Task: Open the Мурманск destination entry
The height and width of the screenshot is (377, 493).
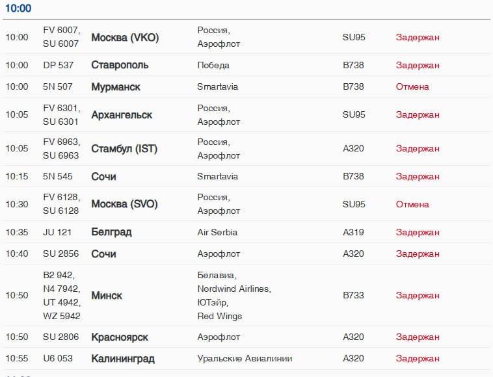Action: coord(116,86)
